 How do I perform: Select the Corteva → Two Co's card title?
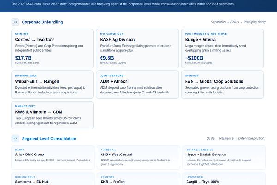point(35,40)
